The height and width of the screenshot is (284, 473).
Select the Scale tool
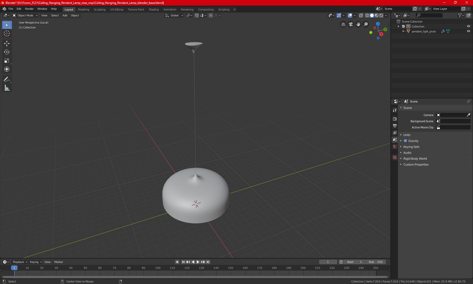[7, 61]
